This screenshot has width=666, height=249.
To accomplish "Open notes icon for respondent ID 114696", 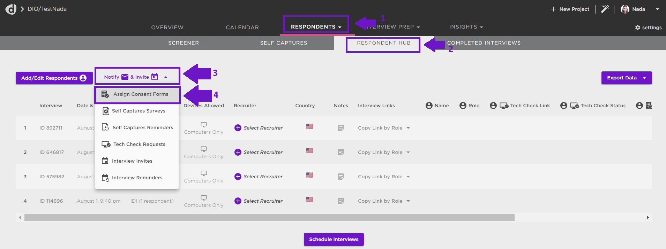I will click(x=341, y=201).
